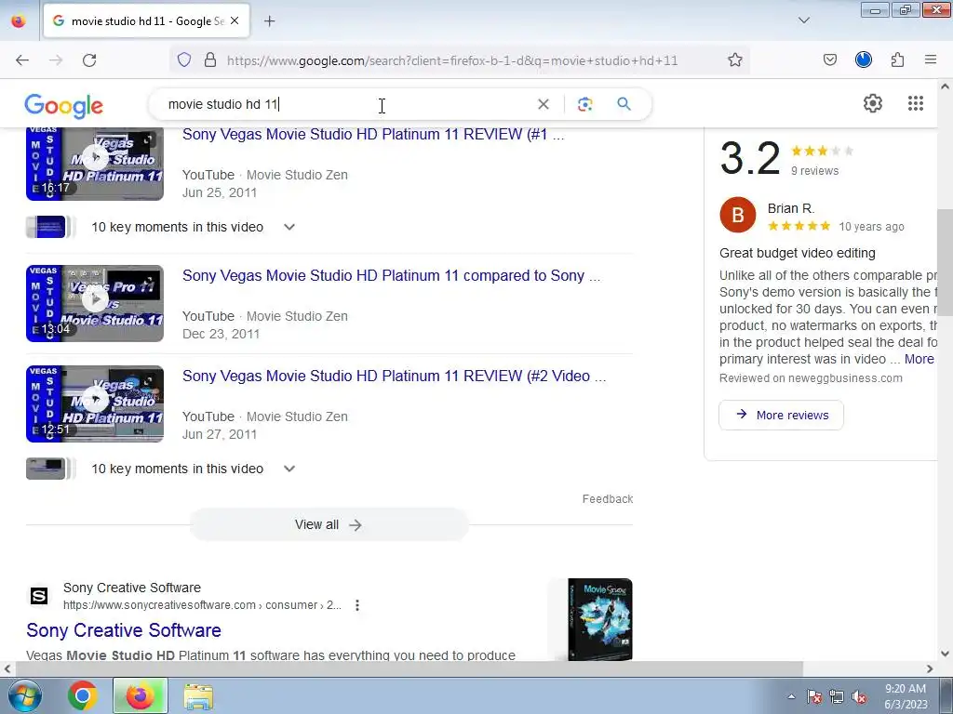Open the Action Center flag icon
The image size is (953, 714).
pyautogui.click(x=814, y=697)
